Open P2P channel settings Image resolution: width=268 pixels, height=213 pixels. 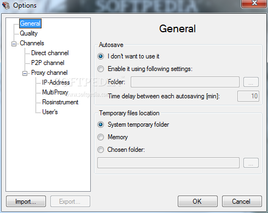coord(48,63)
